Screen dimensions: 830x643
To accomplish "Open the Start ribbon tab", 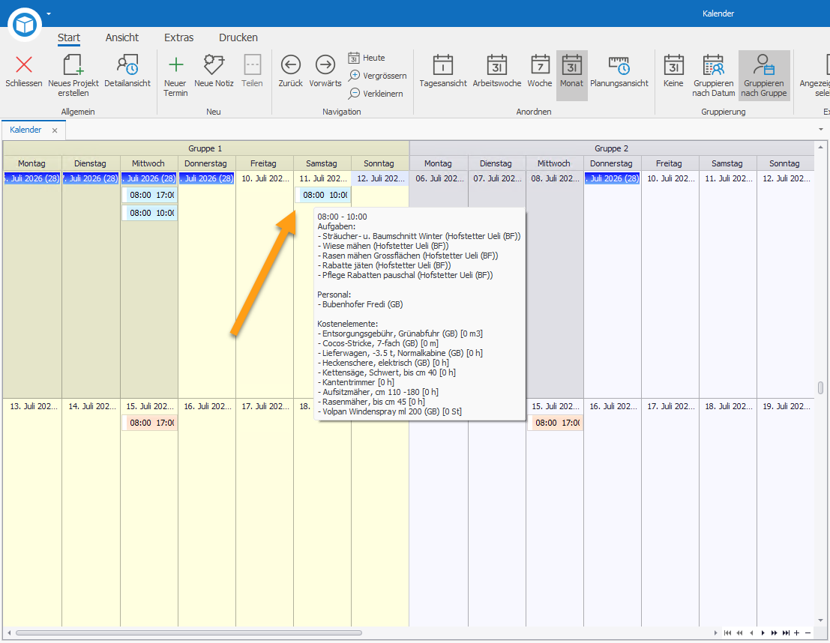I will (x=69, y=37).
